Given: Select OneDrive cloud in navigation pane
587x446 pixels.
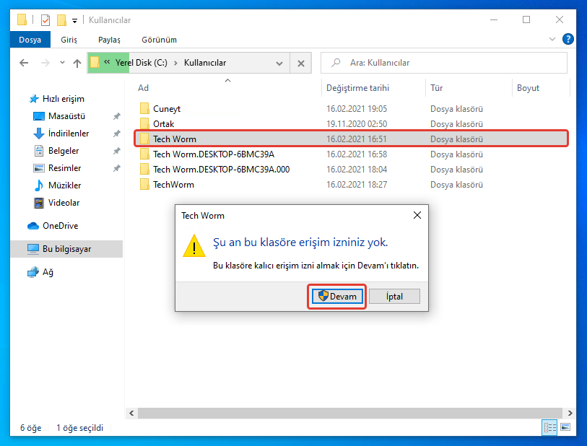Looking at the screenshot, I should 60,226.
